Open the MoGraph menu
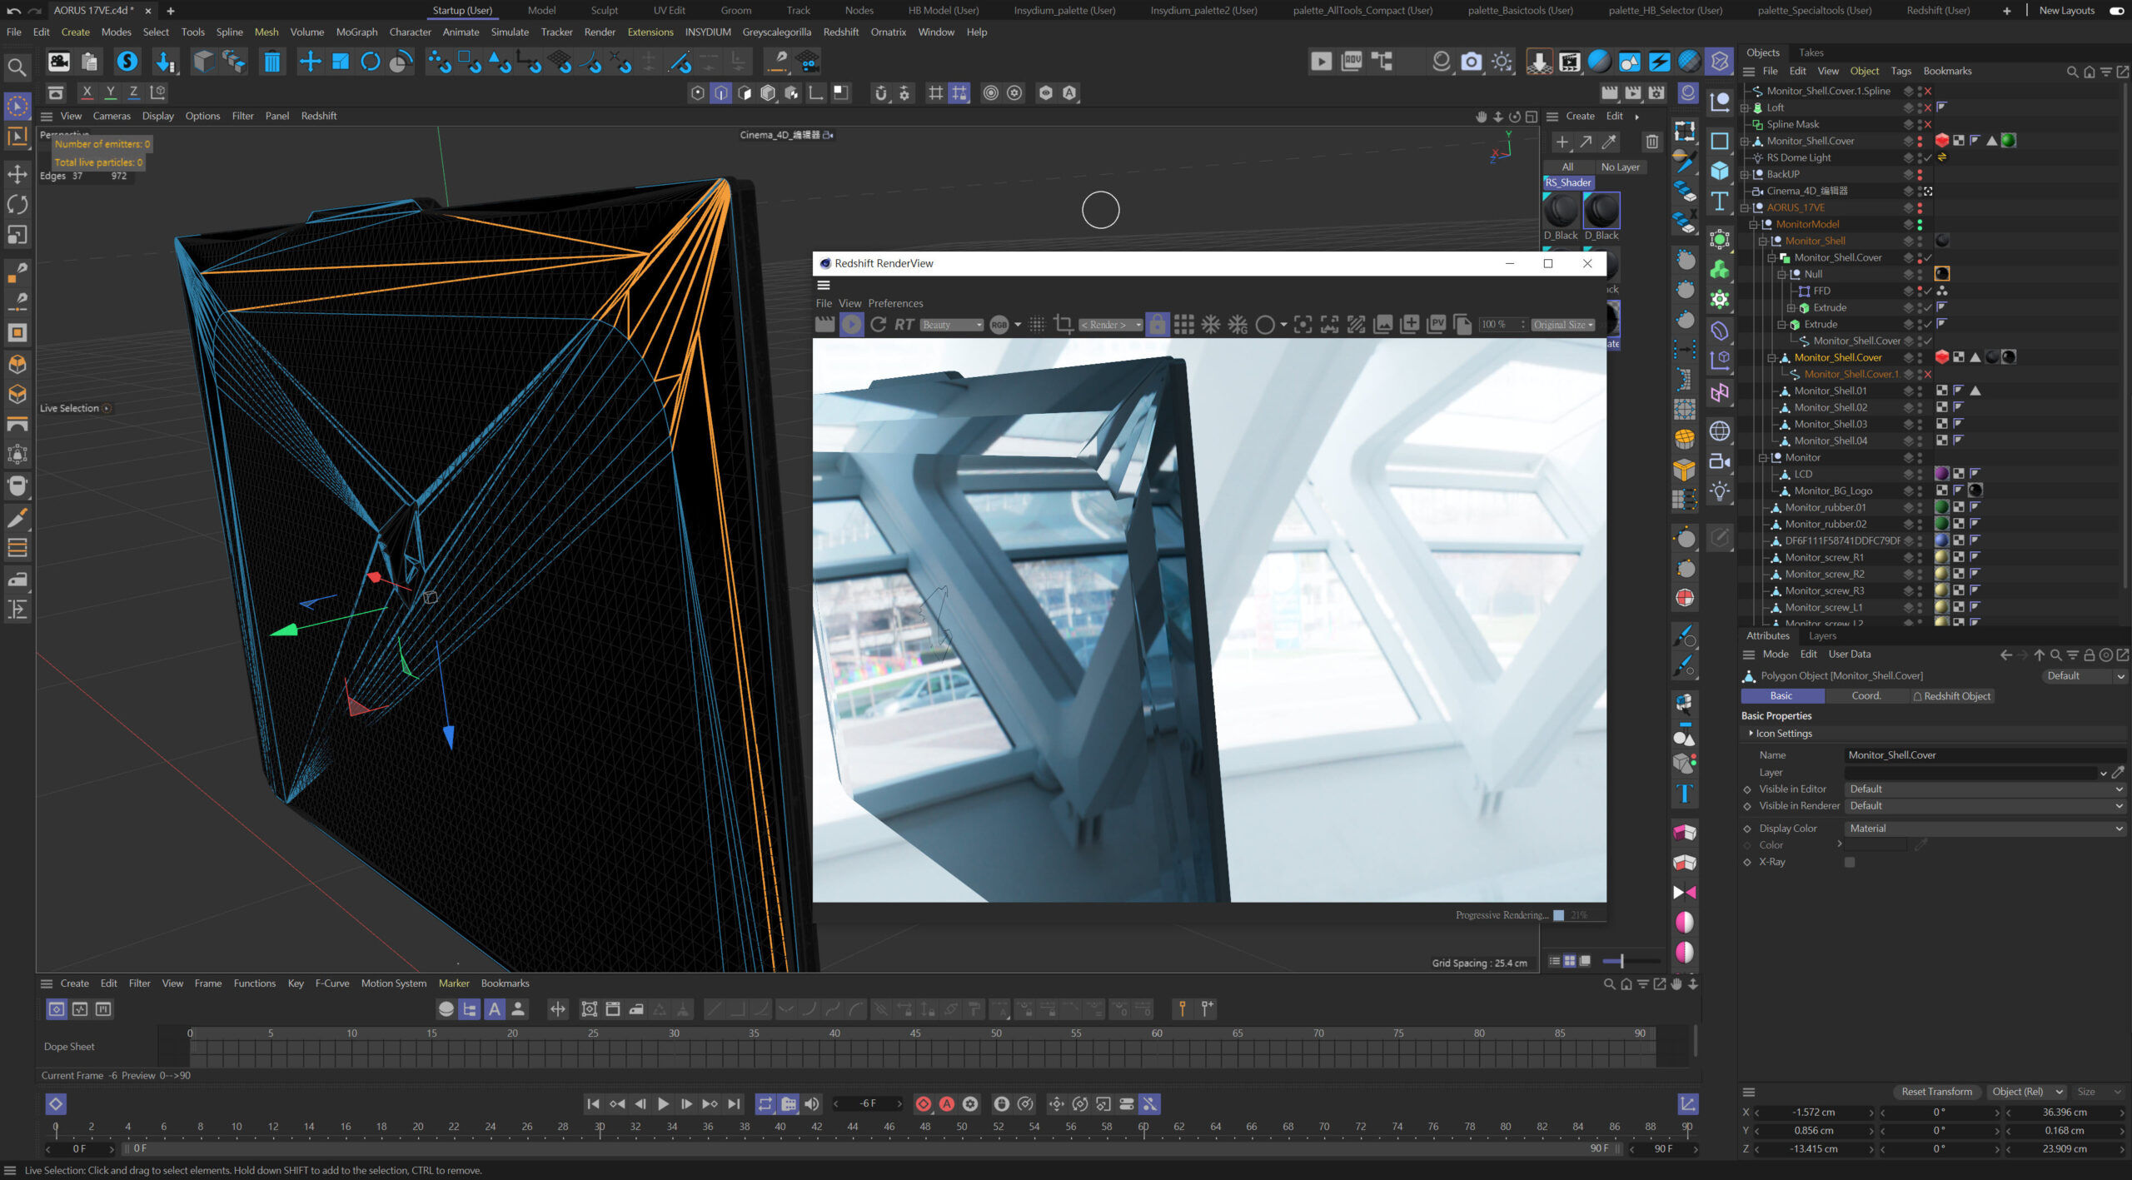This screenshot has height=1180, width=2132. (x=356, y=32)
